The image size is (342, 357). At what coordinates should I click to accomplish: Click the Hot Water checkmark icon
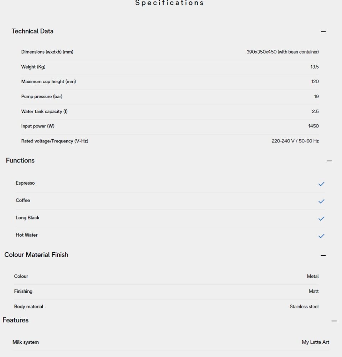(321, 236)
